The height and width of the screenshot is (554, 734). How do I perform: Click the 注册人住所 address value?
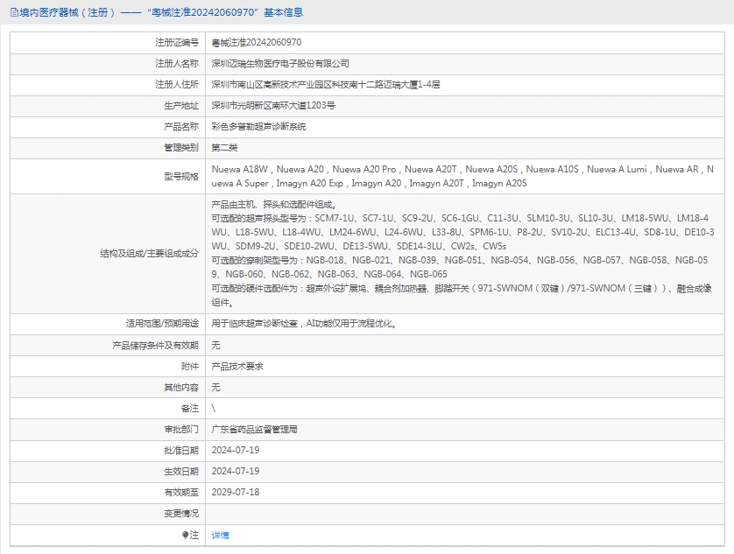point(325,85)
